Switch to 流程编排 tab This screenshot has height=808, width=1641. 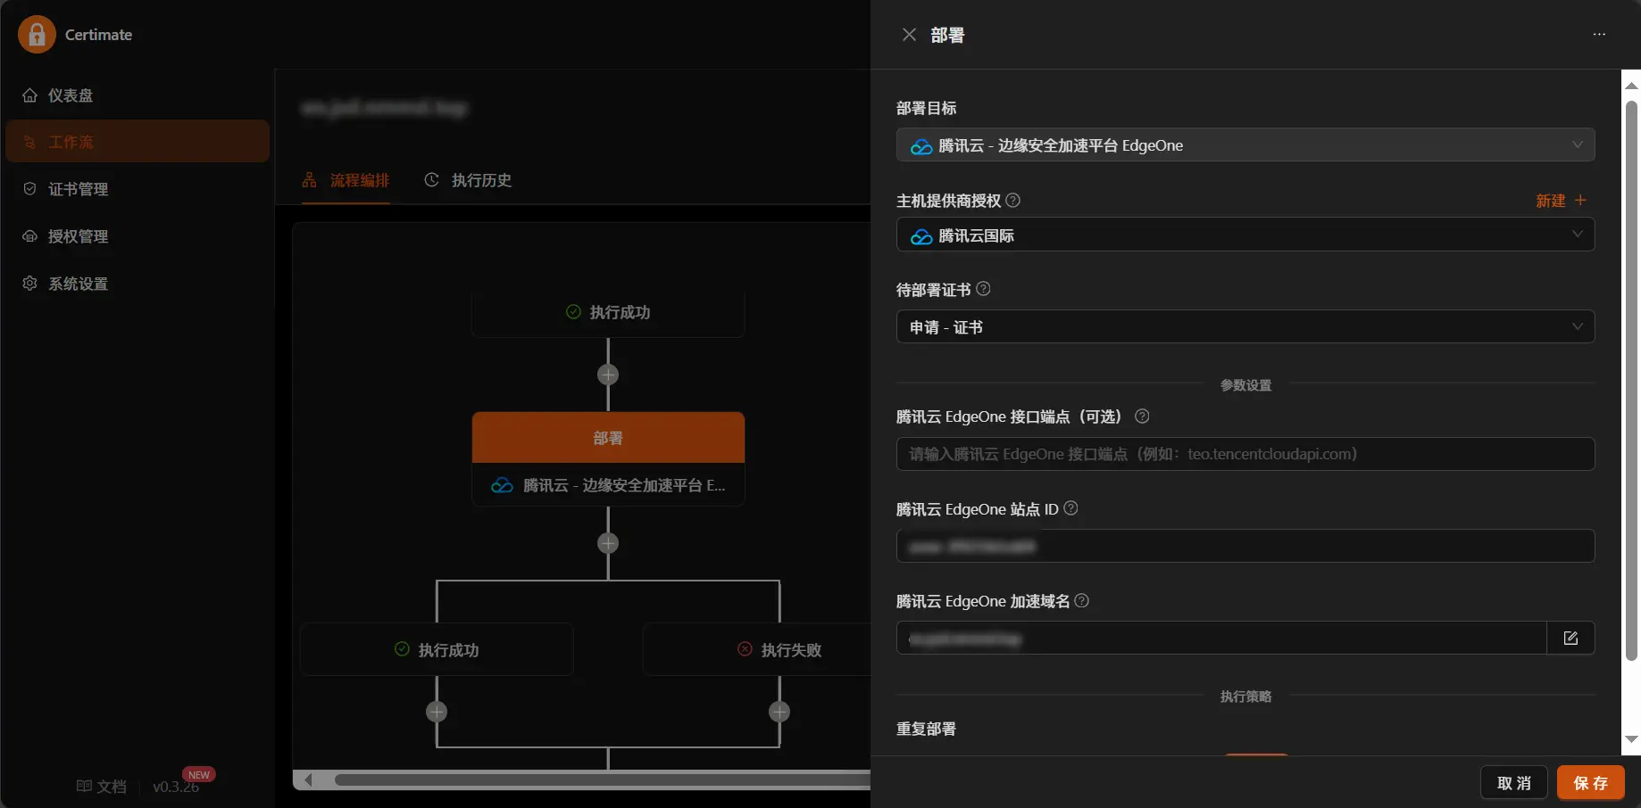[346, 180]
